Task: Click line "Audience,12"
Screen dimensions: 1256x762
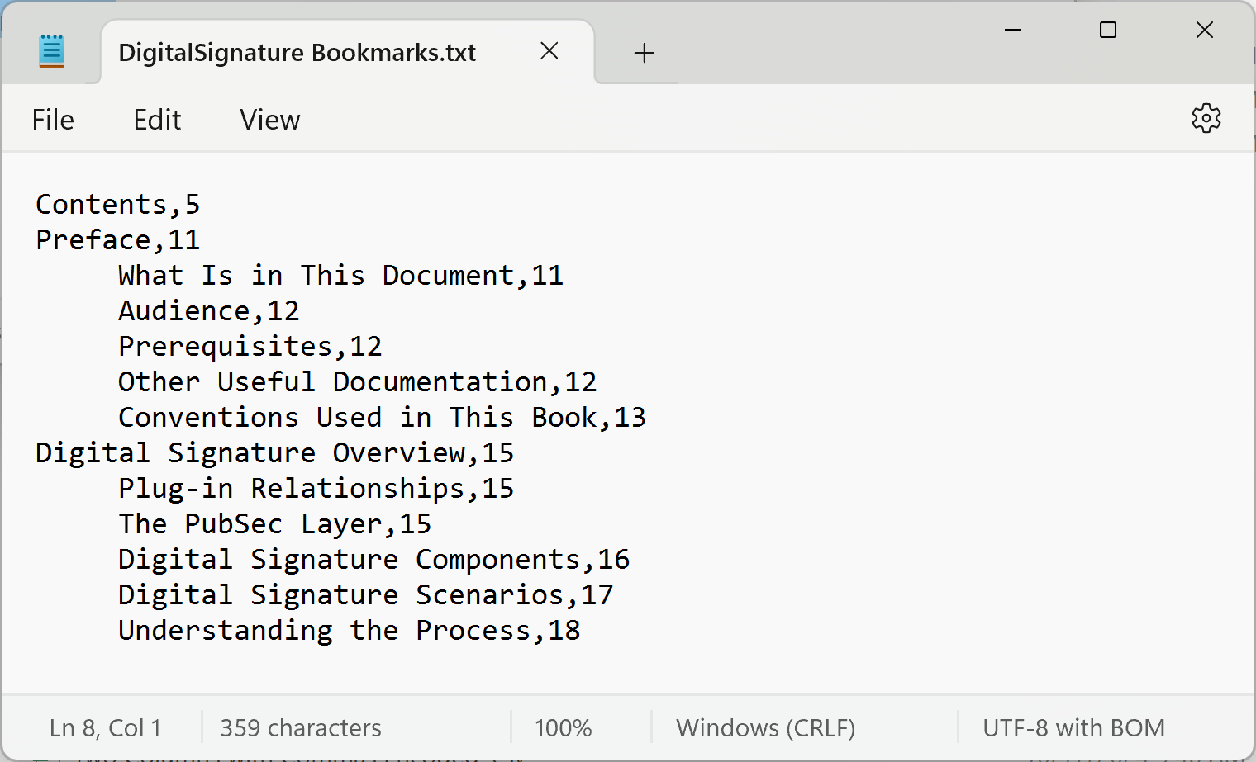Action: (209, 310)
